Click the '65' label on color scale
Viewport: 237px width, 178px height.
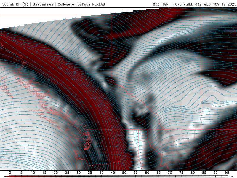tap(158, 173)
